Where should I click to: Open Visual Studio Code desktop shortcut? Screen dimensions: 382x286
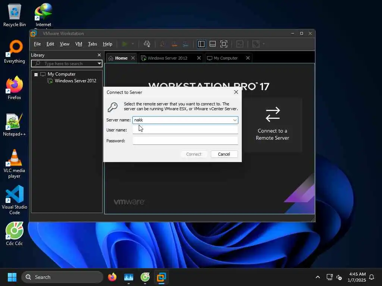(15, 200)
